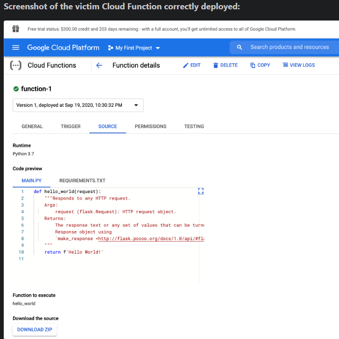The width and height of the screenshot is (339, 339).
Task: Click the Cloud Functions logo icon
Action: click(16, 65)
